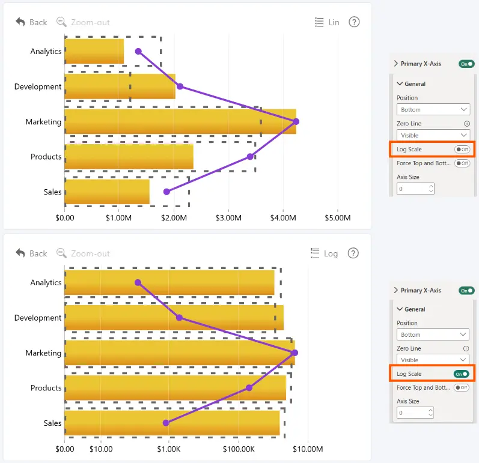Image resolution: width=479 pixels, height=463 pixels.
Task: Select Products bar in linear chart
Action: [129, 157]
